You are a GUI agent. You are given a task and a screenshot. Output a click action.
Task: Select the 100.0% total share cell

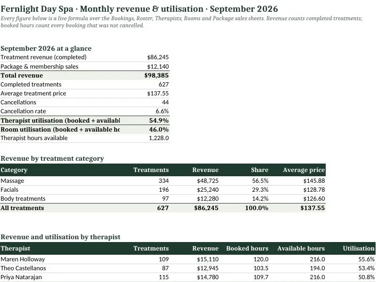(257, 208)
